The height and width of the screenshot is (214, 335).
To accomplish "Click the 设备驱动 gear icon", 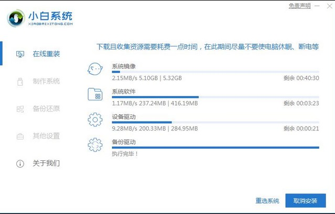I will (95, 119).
